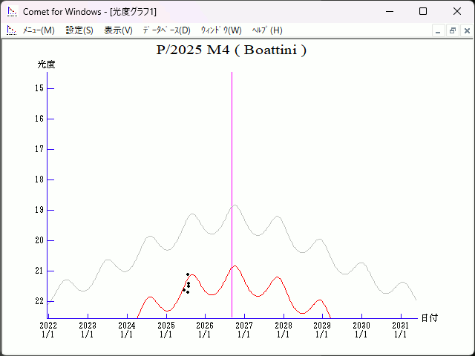The image size is (475, 356).
Task: Expand the データベース(D) database menu
Action: 166,30
